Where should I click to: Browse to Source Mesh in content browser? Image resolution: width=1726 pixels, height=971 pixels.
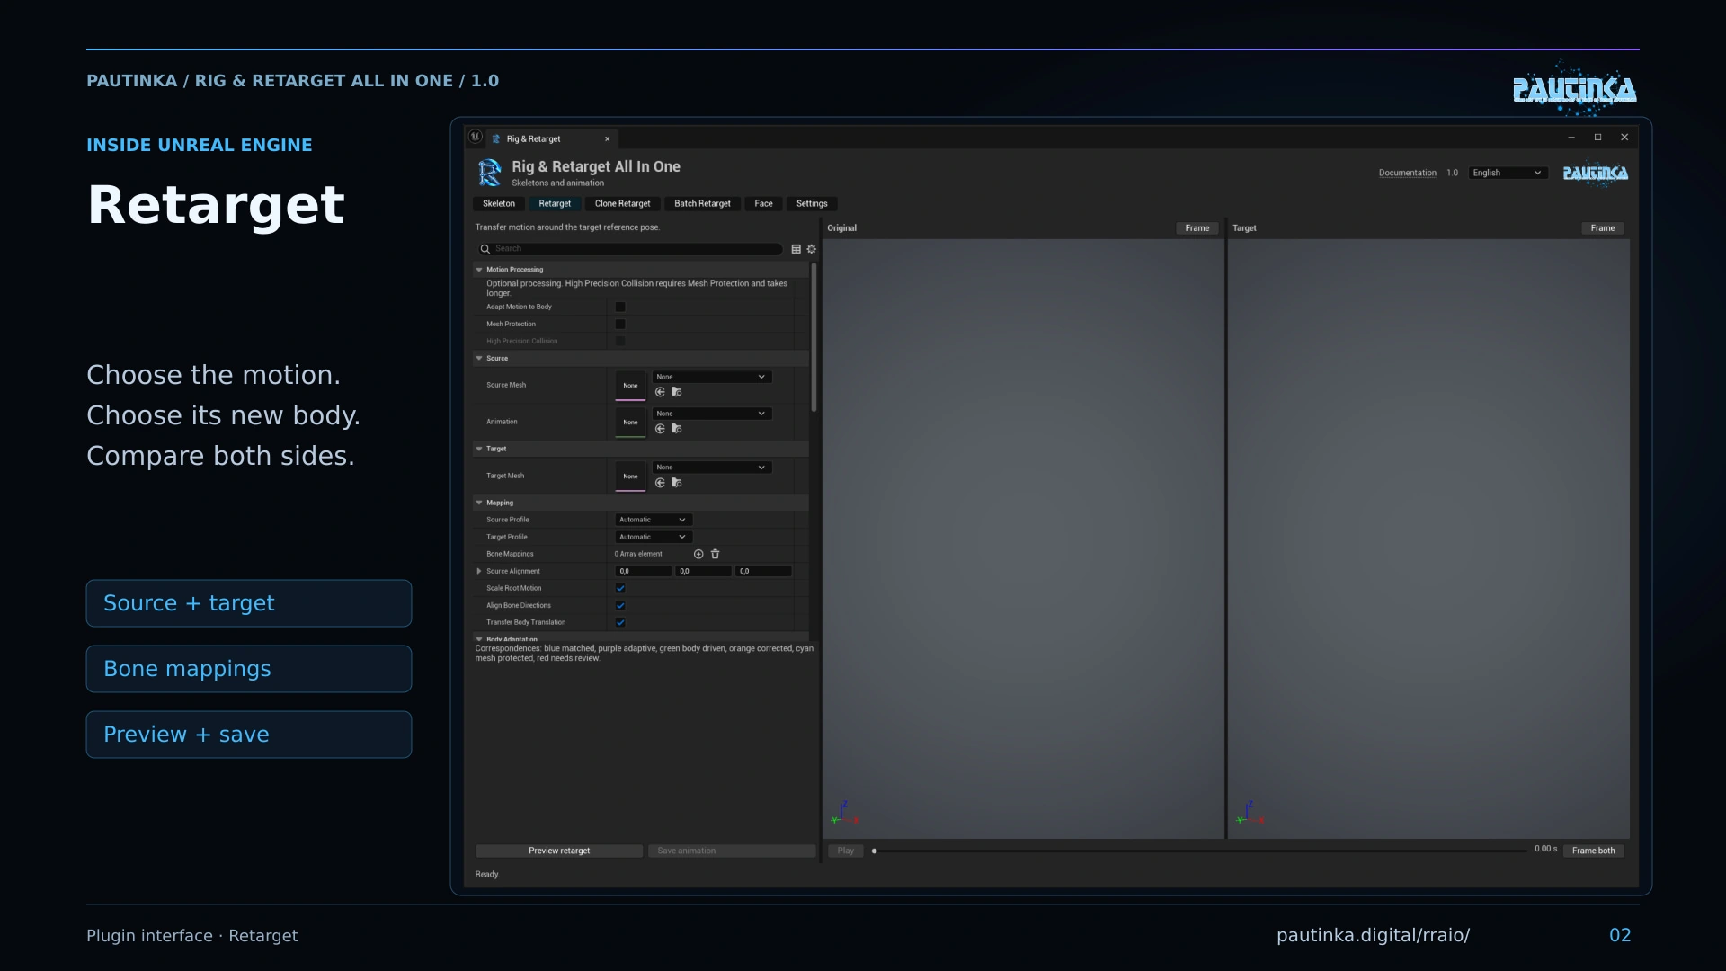677,392
